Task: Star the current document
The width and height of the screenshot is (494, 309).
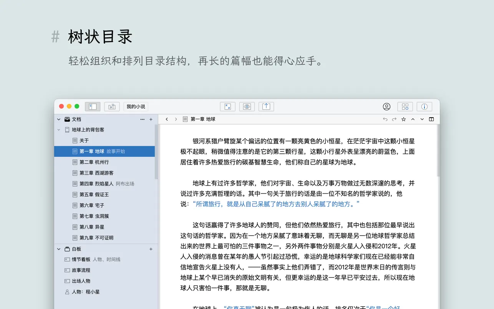Action: [x=403, y=119]
